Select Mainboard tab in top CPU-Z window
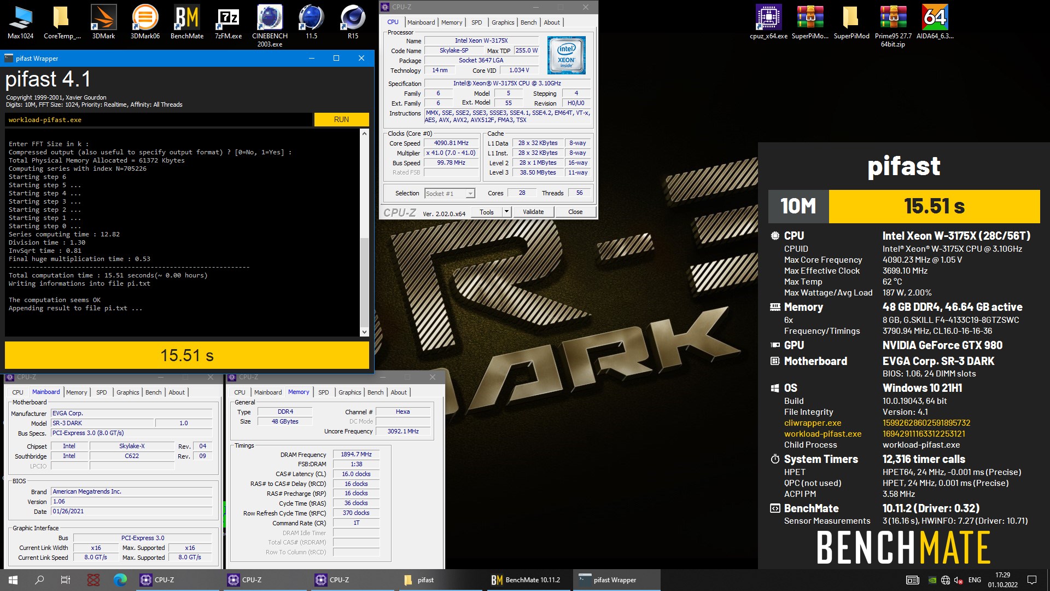The image size is (1050, 591). point(421,22)
